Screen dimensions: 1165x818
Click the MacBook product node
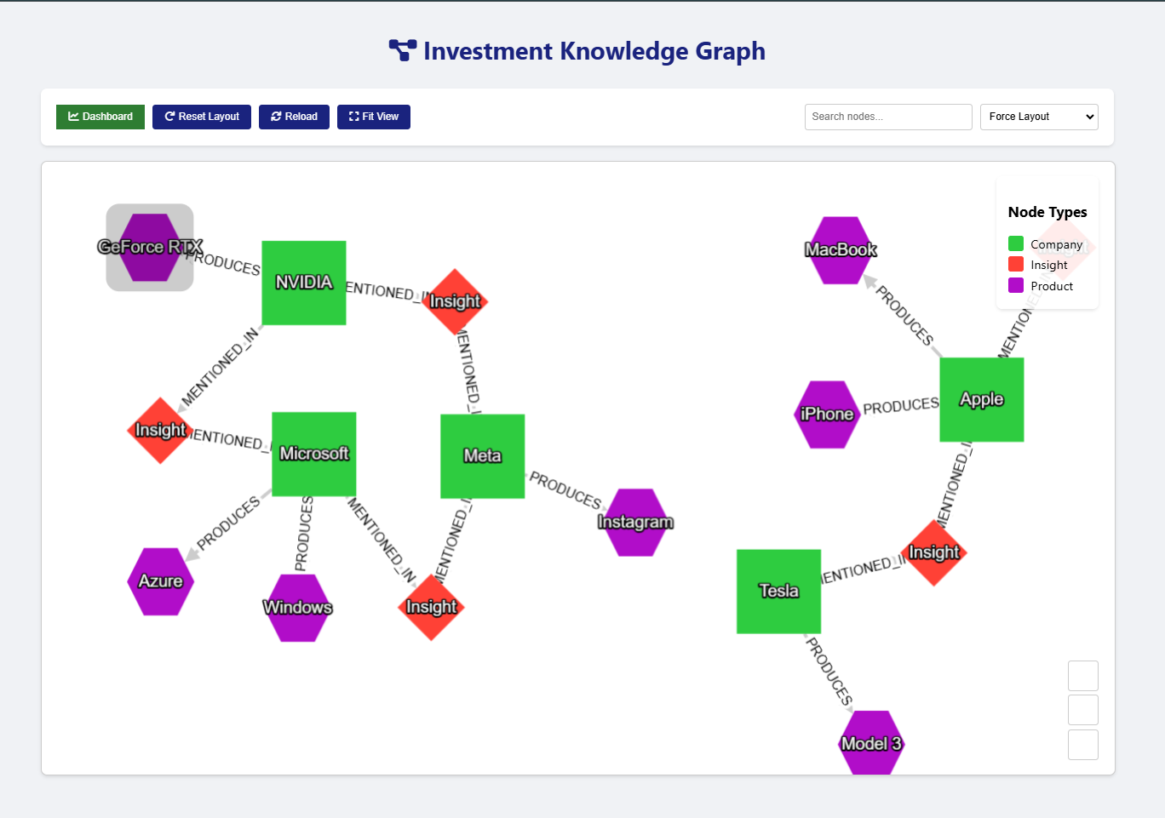coord(840,249)
